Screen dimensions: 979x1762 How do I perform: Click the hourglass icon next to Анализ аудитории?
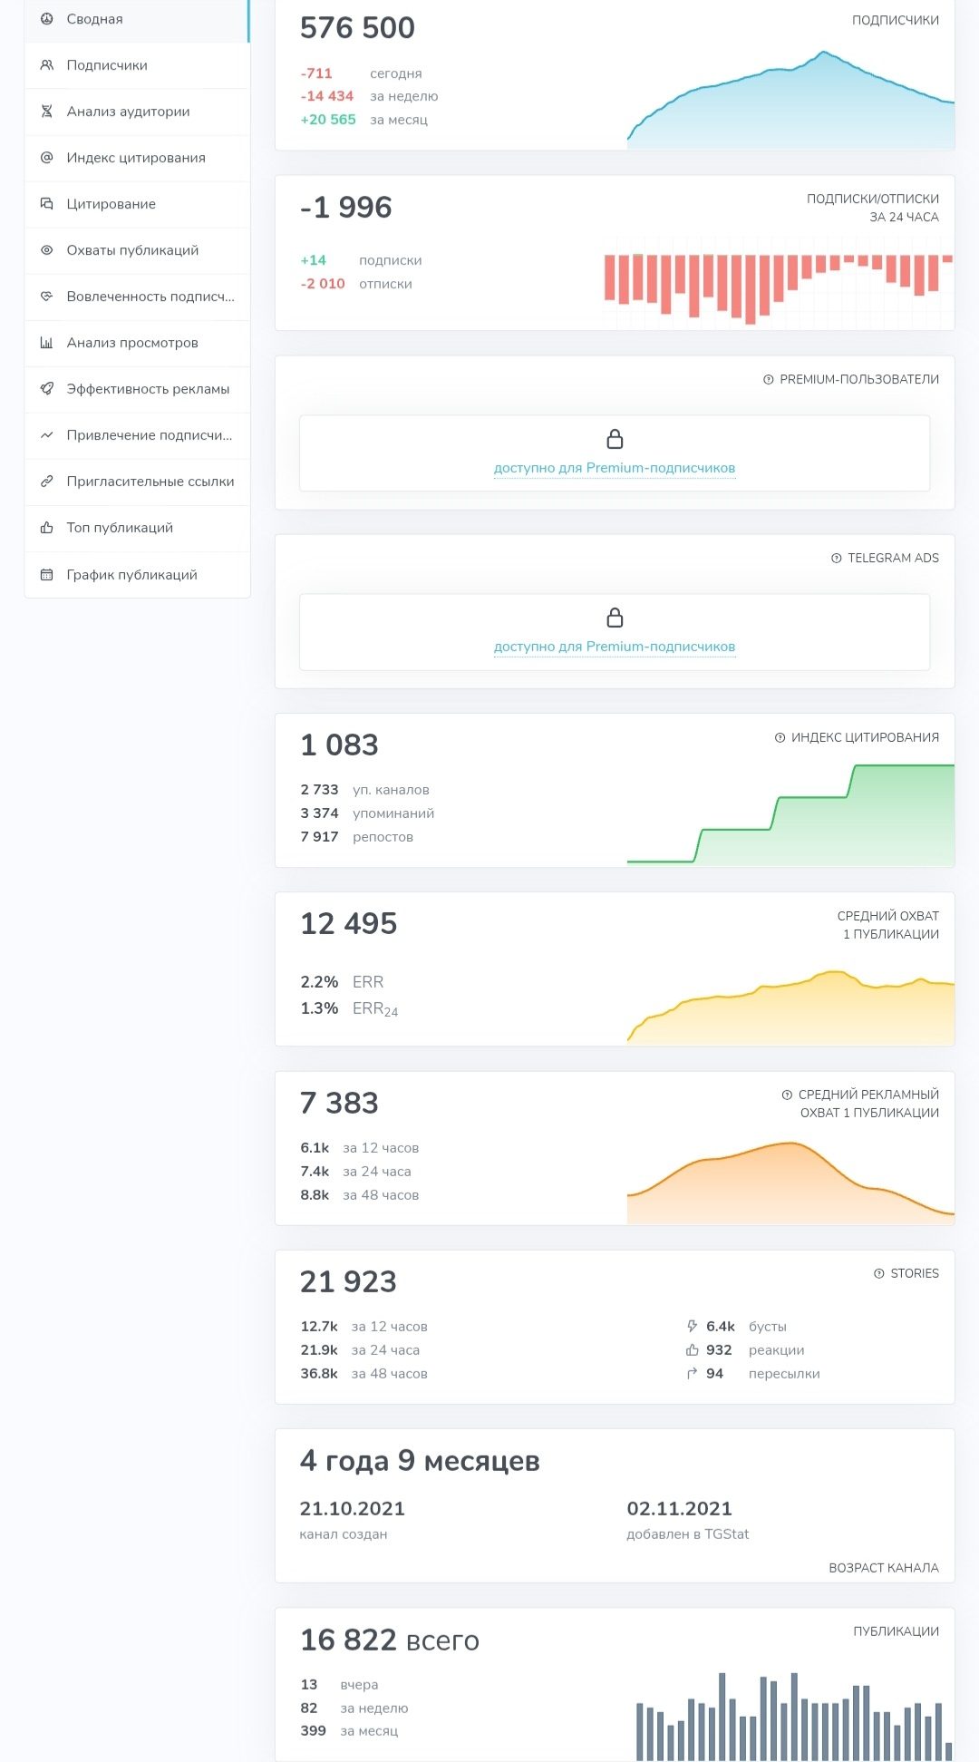coord(47,112)
